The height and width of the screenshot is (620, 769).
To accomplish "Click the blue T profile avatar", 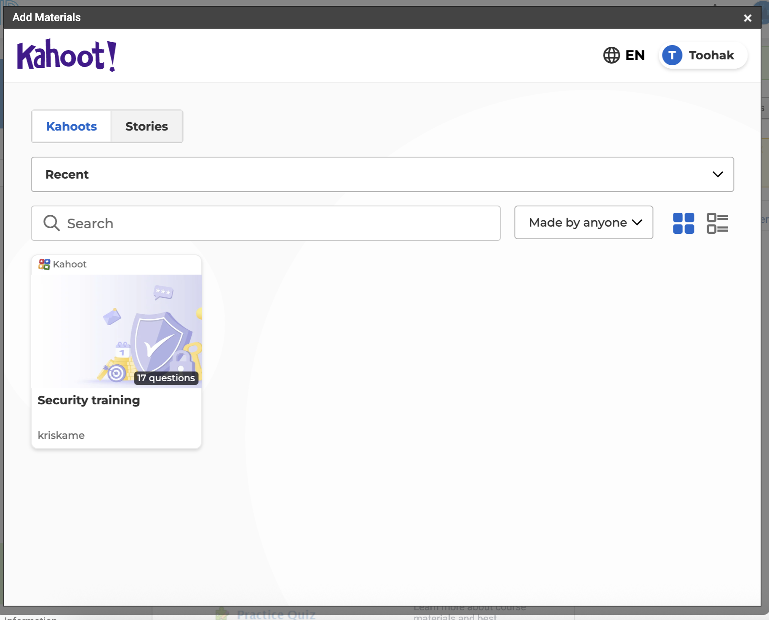I will click(672, 55).
